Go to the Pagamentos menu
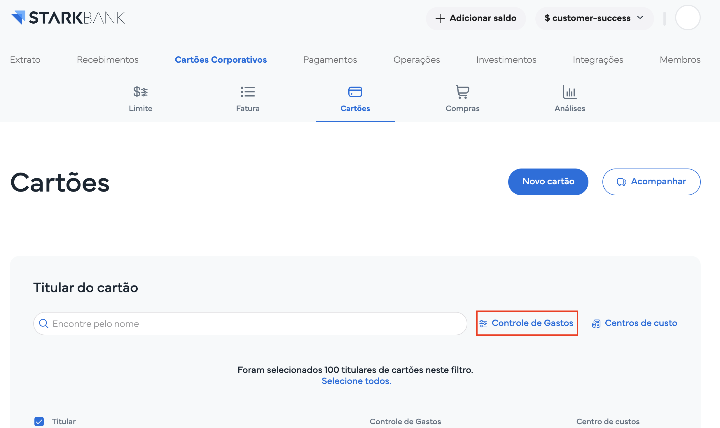The image size is (720, 428). pyautogui.click(x=330, y=59)
